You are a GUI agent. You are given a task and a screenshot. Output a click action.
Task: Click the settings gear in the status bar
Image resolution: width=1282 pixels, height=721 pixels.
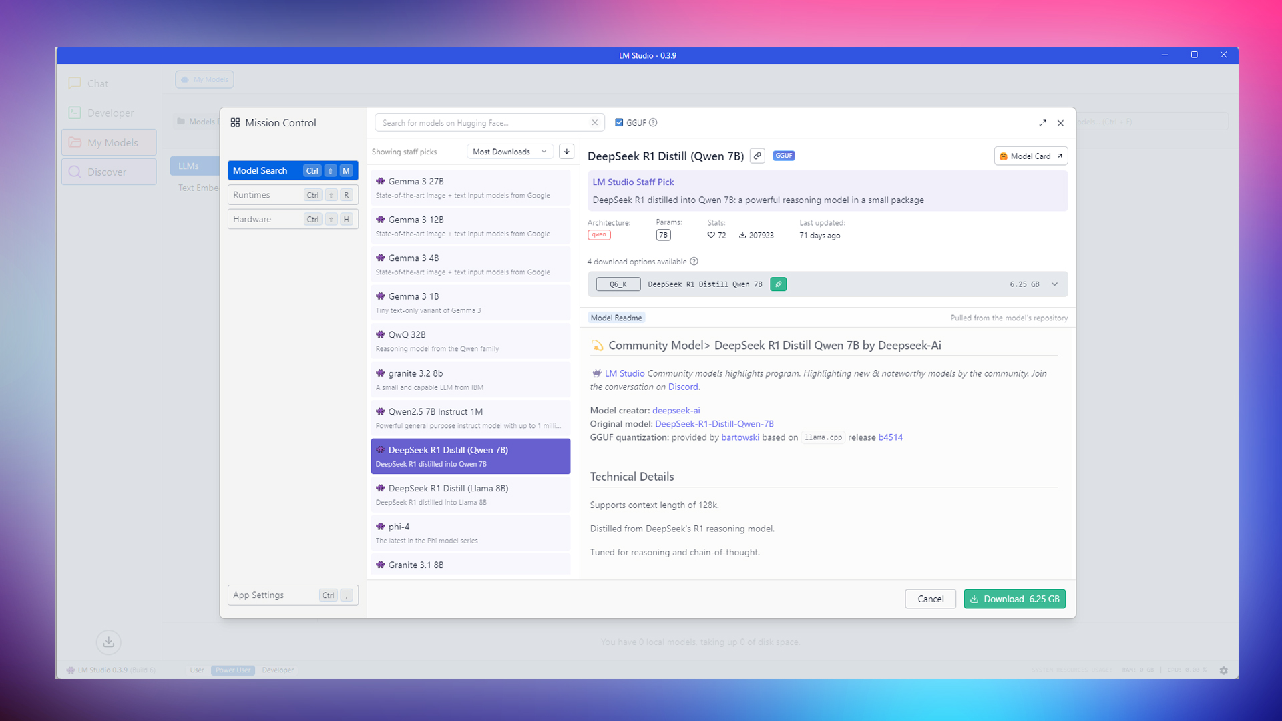[1223, 670]
